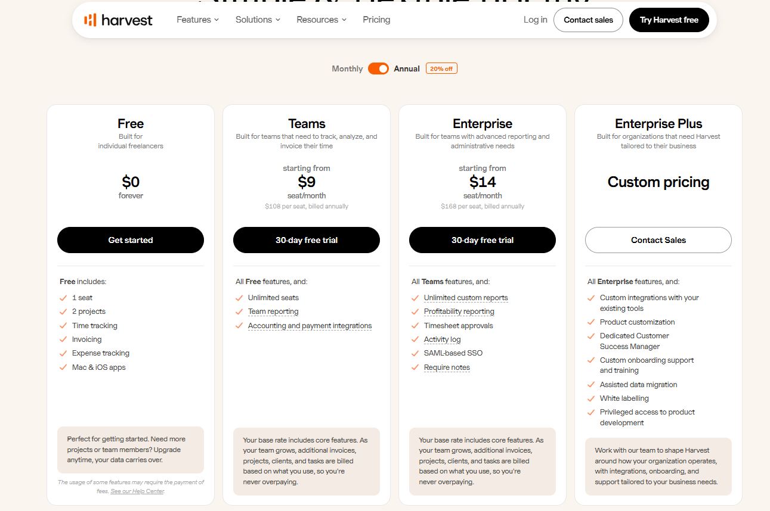The width and height of the screenshot is (770, 511).
Task: Expand the Solutions dropdown menu
Action: pos(258,20)
